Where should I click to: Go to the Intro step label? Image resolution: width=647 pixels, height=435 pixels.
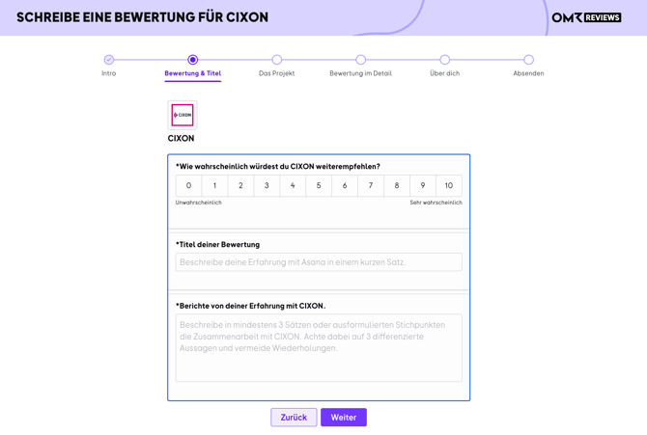[x=109, y=73]
